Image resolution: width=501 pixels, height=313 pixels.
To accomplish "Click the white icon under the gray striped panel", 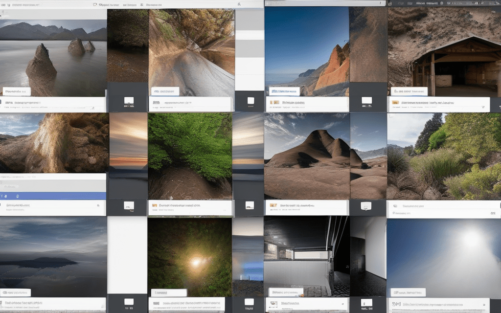I will 250,101.
